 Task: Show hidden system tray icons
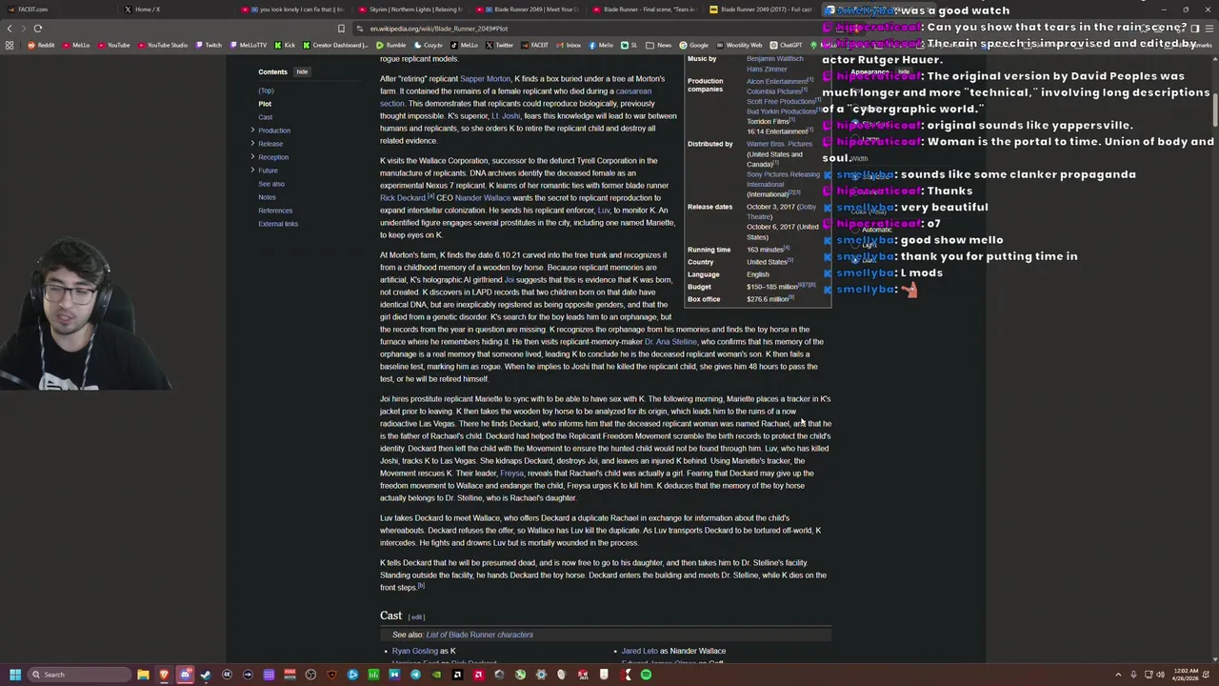1118,675
